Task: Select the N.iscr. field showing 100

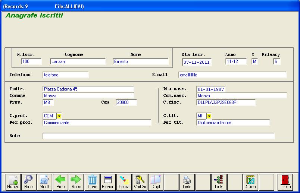Action: coord(31,61)
